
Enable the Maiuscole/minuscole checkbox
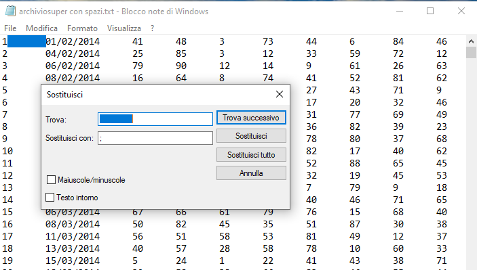[51, 179]
